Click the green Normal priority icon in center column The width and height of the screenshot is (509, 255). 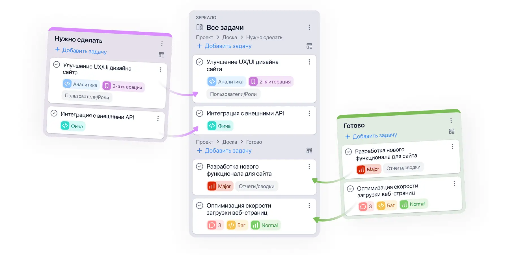coord(255,225)
